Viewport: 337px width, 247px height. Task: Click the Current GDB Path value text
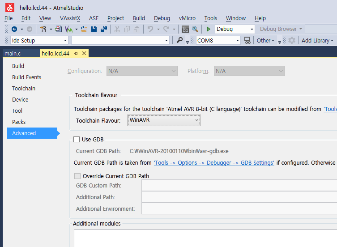(179, 151)
